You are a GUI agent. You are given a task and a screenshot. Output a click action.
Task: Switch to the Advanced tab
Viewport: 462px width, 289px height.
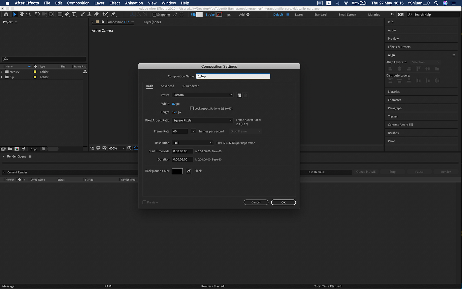click(167, 86)
